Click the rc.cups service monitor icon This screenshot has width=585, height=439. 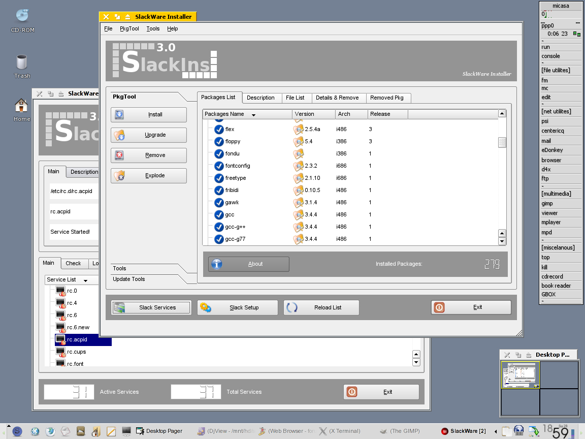[x=60, y=352]
